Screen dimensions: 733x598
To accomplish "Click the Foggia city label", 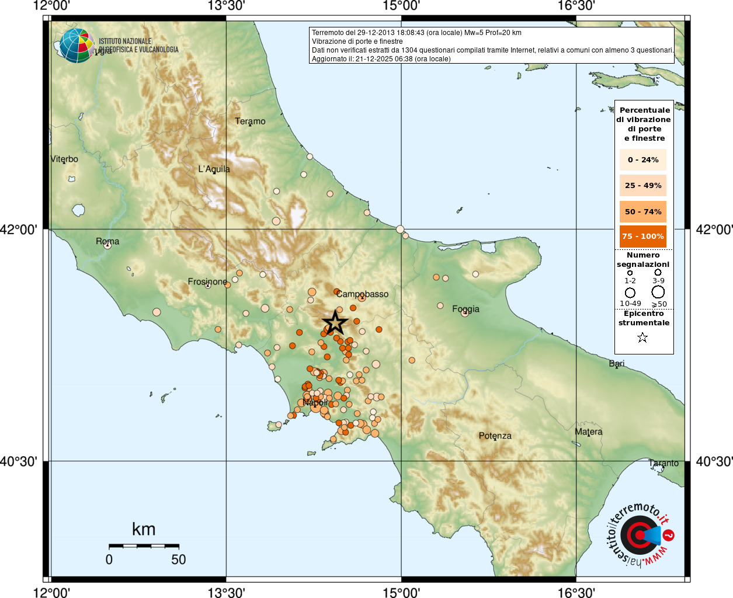I will [x=465, y=309].
